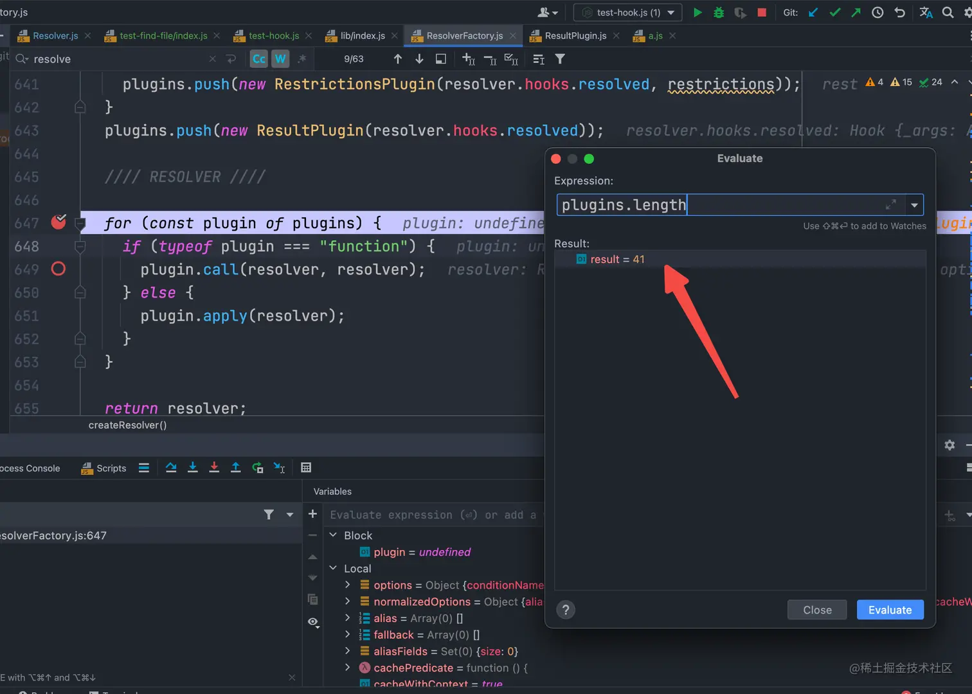Click the green Run button
The image size is (972, 694).
tap(697, 12)
